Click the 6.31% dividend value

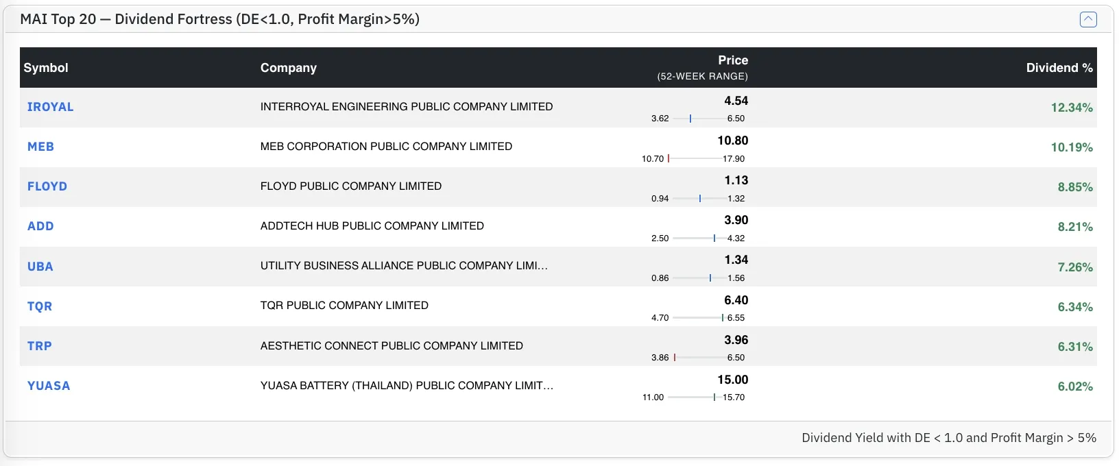1075,347
